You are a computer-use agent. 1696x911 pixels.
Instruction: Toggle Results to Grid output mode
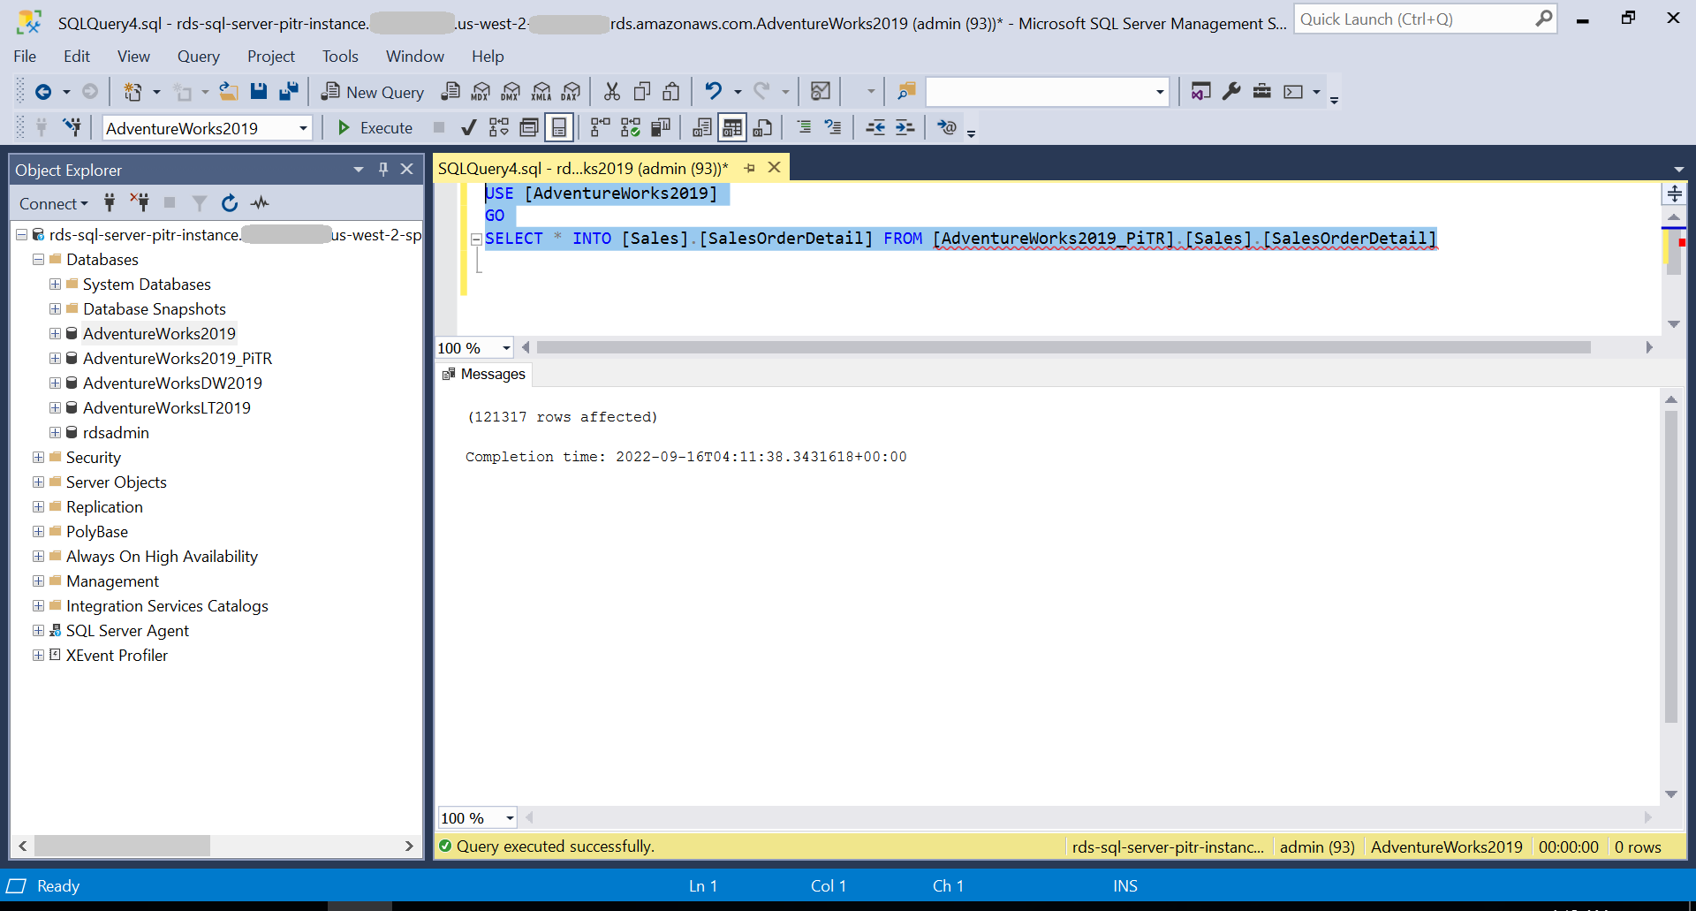point(732,128)
